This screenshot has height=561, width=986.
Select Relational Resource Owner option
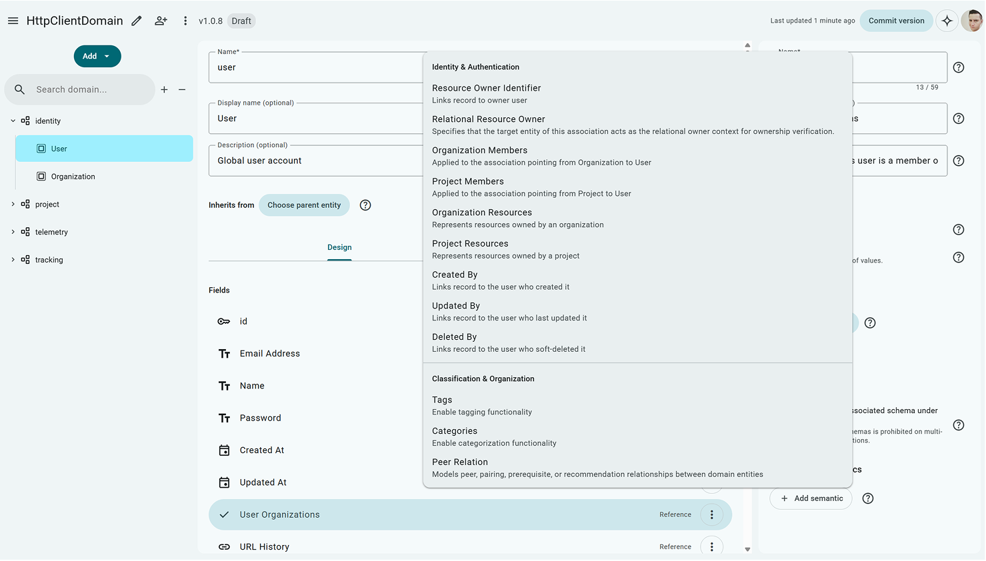[637, 125]
